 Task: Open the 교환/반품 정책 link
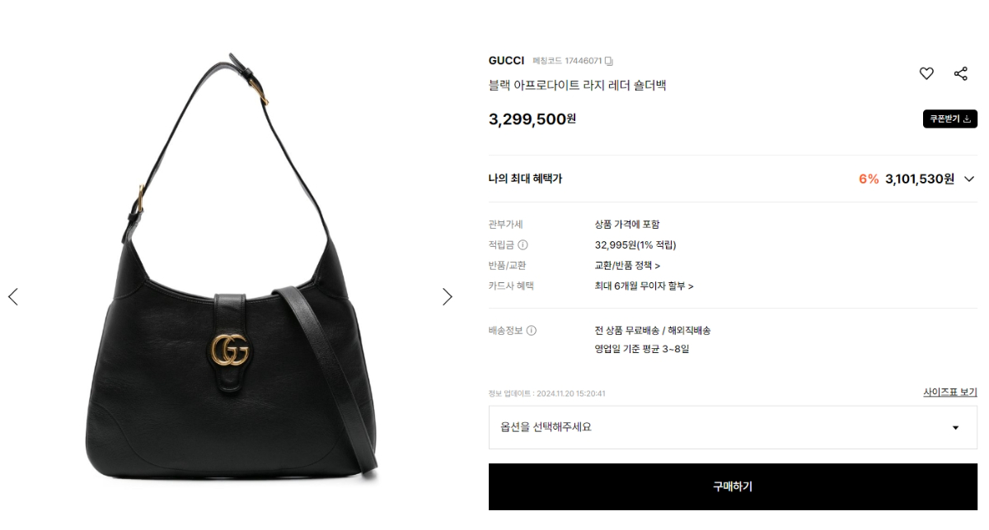pyautogui.click(x=627, y=265)
